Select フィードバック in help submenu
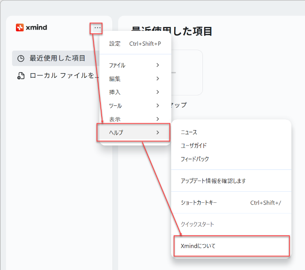Image resolution: width=305 pixels, height=270 pixels. click(x=231, y=159)
